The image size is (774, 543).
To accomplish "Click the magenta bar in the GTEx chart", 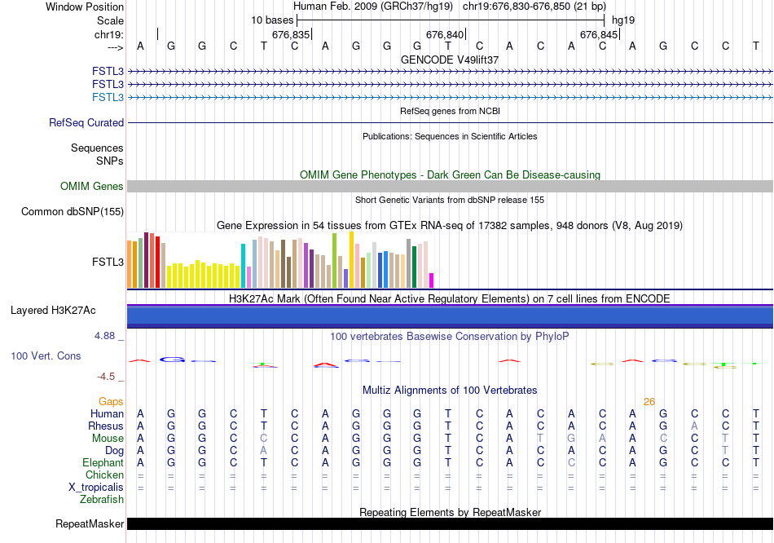I will (431, 280).
